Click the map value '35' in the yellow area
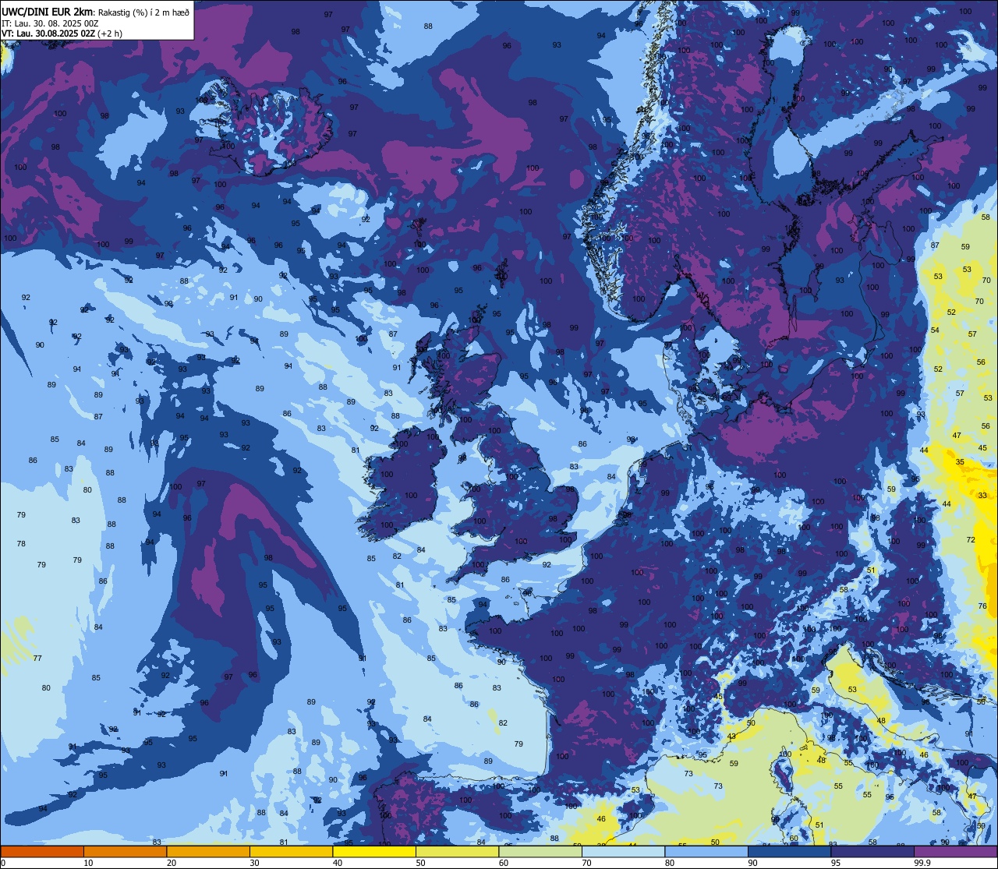The height and width of the screenshot is (869, 998). pyautogui.click(x=960, y=462)
